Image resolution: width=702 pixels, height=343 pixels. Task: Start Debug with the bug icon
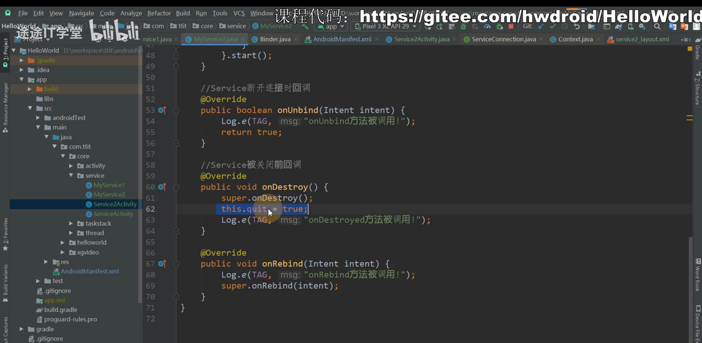tap(463, 26)
